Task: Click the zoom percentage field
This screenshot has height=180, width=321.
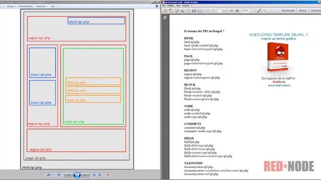Action: (x=245, y=10)
